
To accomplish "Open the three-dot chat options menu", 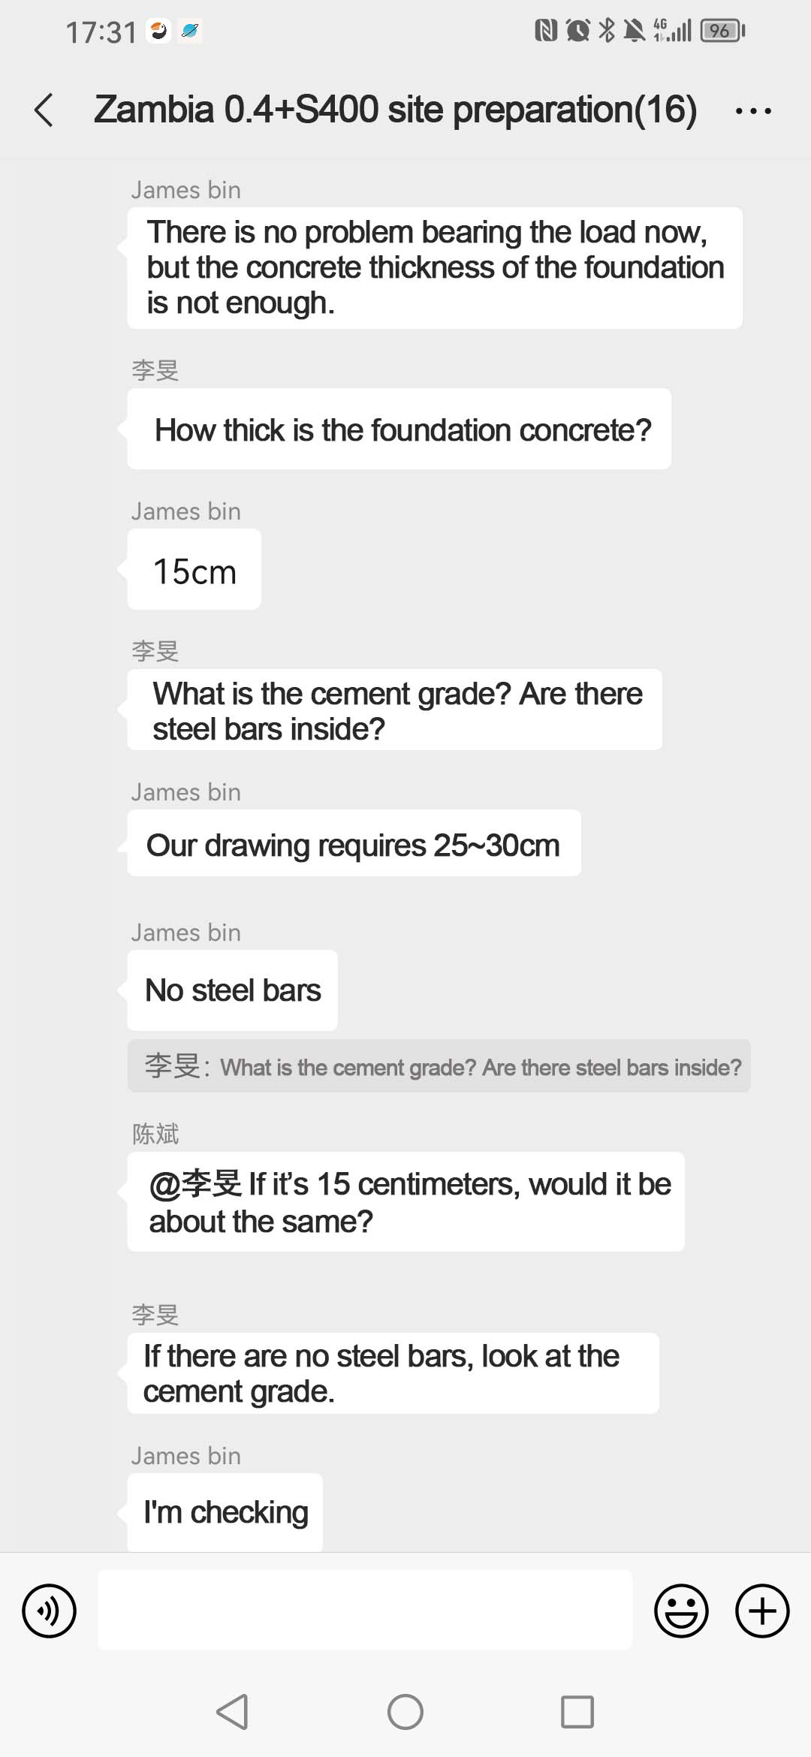I will pos(753,111).
